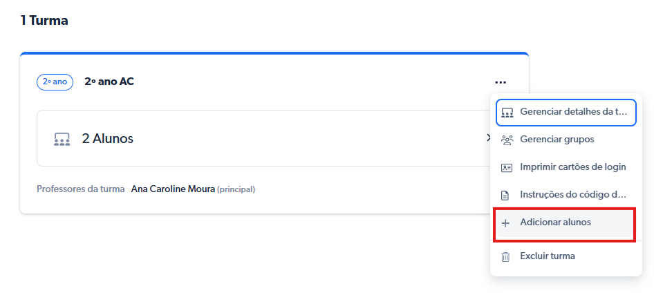Click the people icon beside Gerenciar grupos
The image size is (654, 304).
pyautogui.click(x=507, y=140)
